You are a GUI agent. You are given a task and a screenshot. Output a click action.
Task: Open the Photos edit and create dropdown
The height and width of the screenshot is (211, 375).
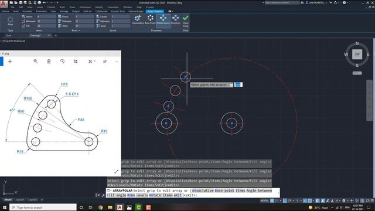coord(91,62)
